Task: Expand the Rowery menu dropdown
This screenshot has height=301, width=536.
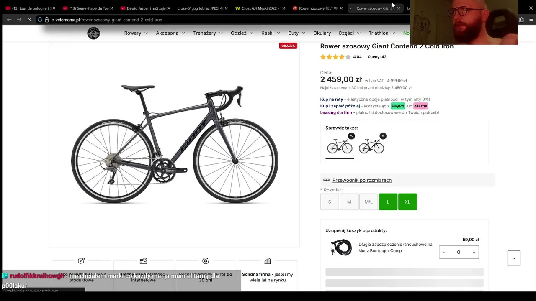Action: tap(136, 33)
